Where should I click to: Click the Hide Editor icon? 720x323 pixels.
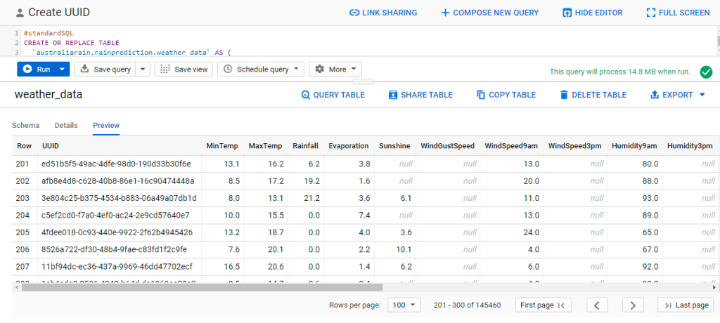(567, 13)
